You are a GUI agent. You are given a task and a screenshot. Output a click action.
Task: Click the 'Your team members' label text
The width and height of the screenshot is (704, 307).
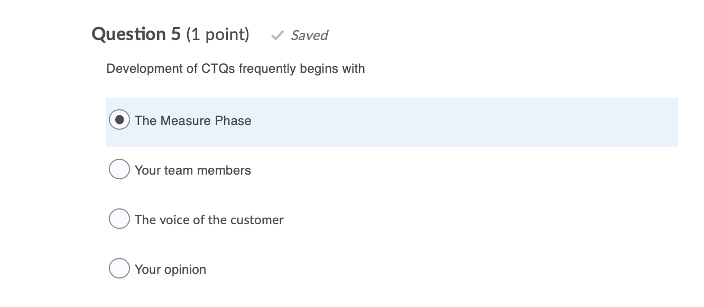click(192, 170)
